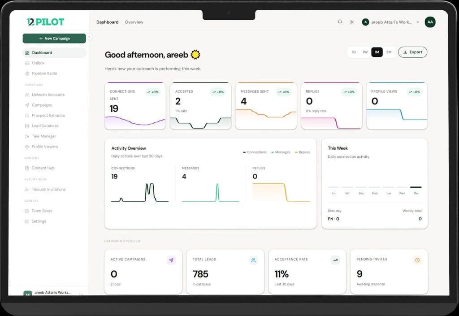459x316 pixels.
Task: Toggle Connections legend in Activity Overview
Action: 255,152
